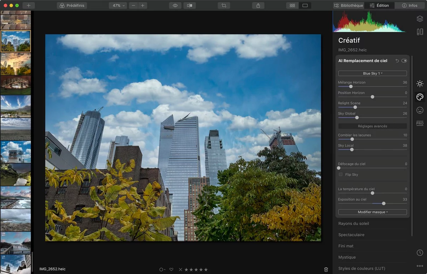Click the AI Remplacement de ciel panel title

tap(363, 61)
